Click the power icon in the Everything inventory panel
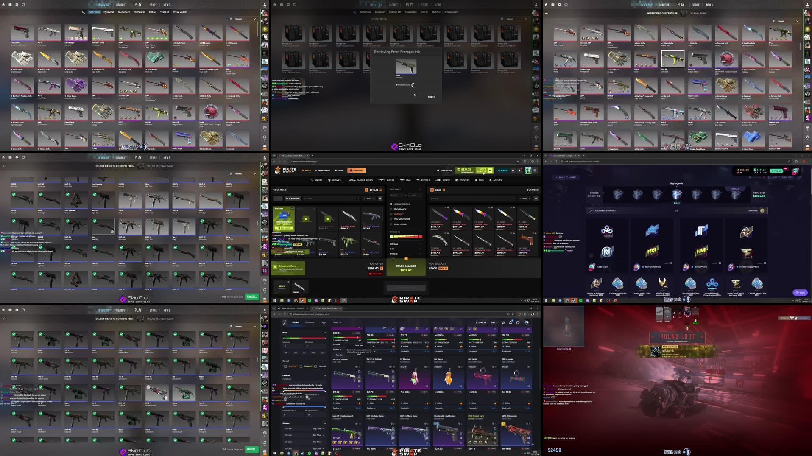 tap(23, 5)
